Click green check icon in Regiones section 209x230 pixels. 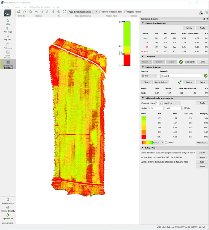point(181,62)
